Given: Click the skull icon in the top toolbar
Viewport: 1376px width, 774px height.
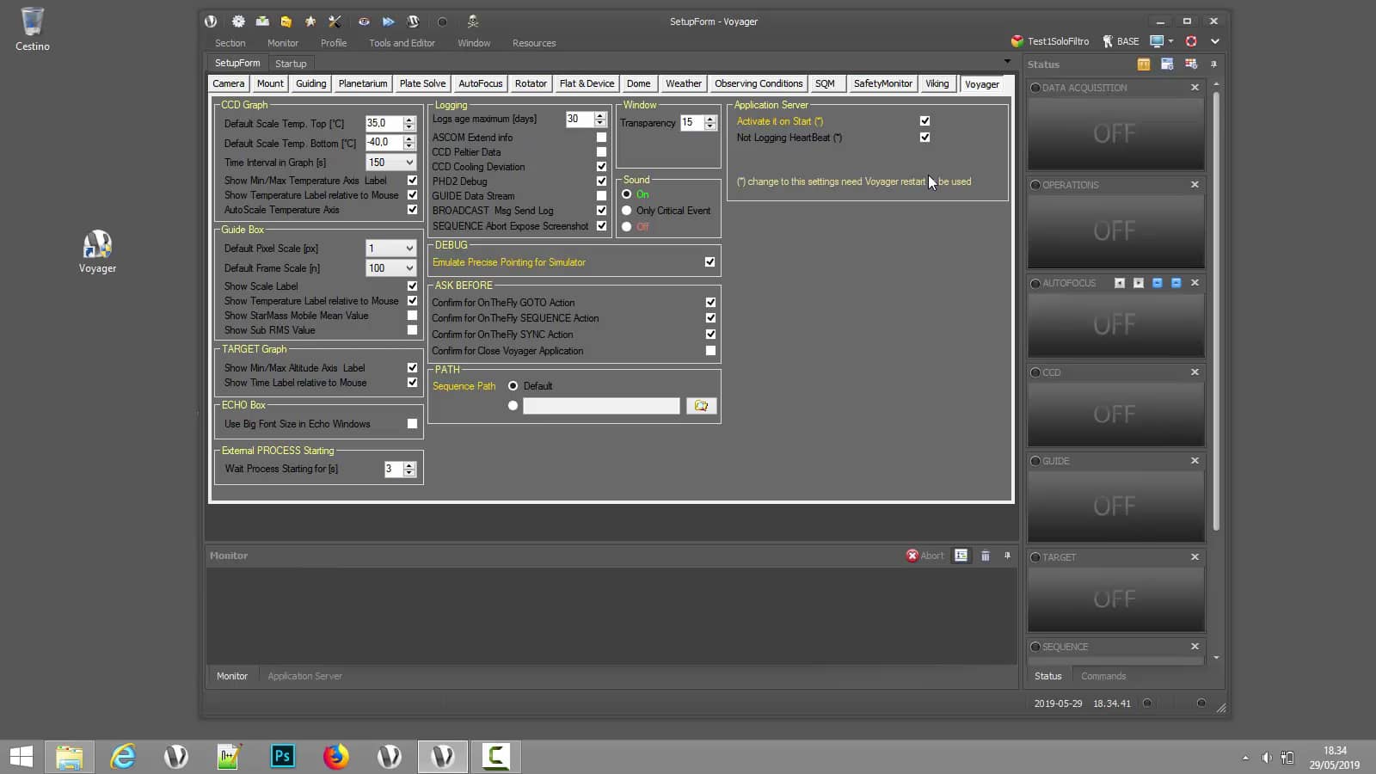Looking at the screenshot, I should coord(474,21).
